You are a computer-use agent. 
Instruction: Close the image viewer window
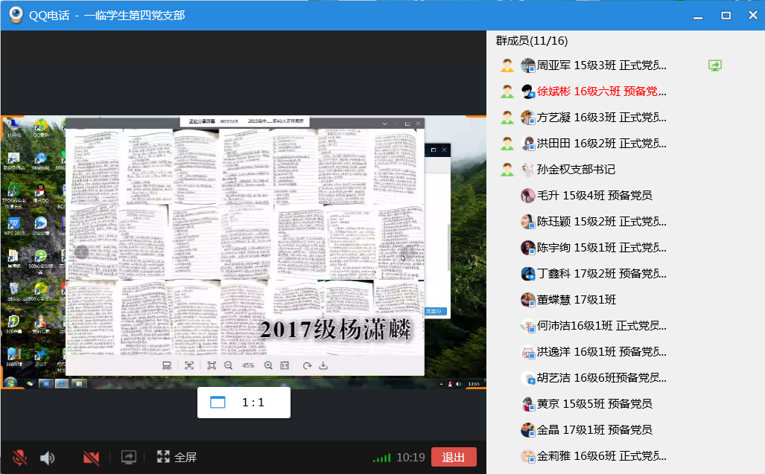418,124
